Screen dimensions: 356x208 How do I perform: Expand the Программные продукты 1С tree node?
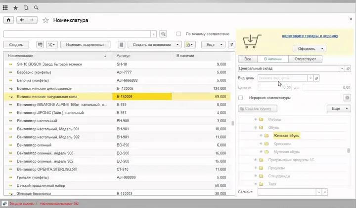click(x=255, y=160)
